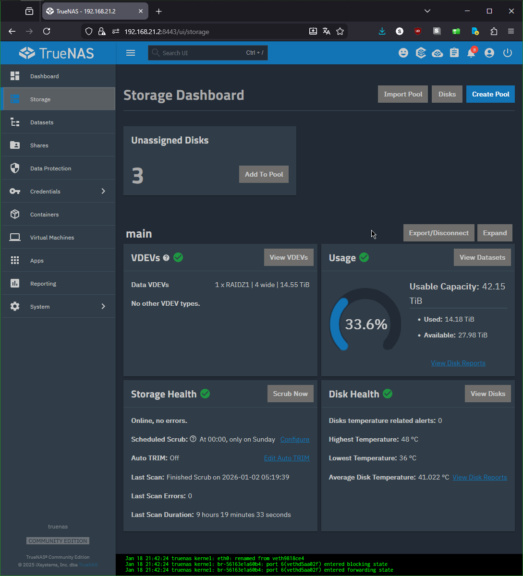Image resolution: width=523 pixels, height=576 pixels.
Task: Open the Edit Auto TRIM link
Action: (287, 458)
